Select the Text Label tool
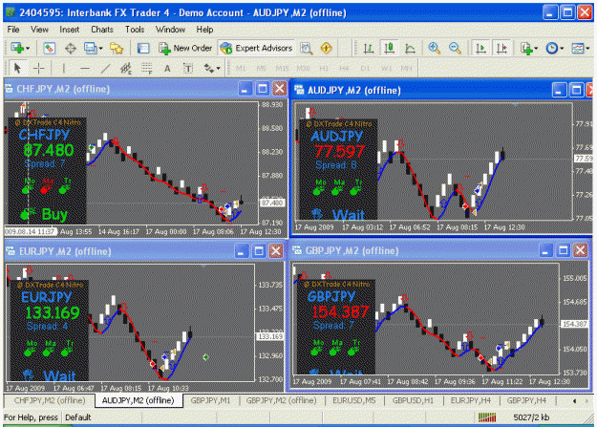597x427 pixels. (x=188, y=69)
